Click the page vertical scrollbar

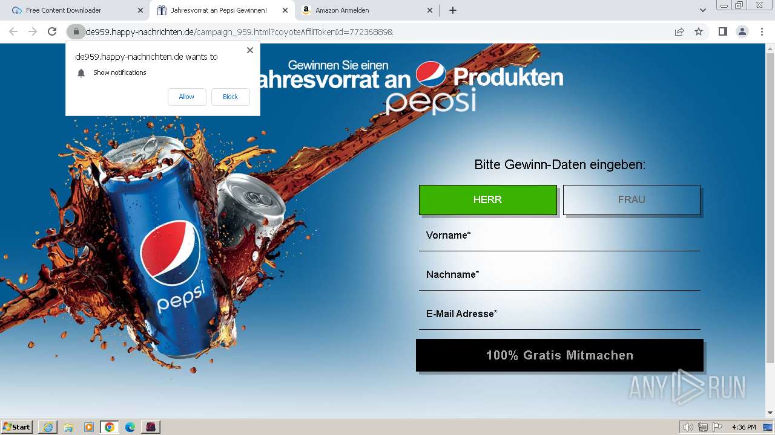(770, 208)
